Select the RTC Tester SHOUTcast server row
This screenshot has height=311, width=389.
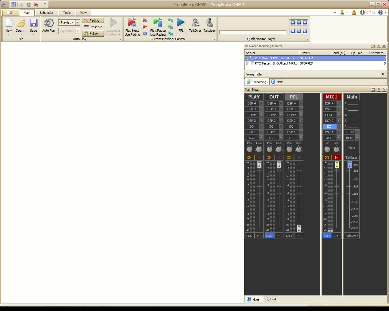[276, 63]
